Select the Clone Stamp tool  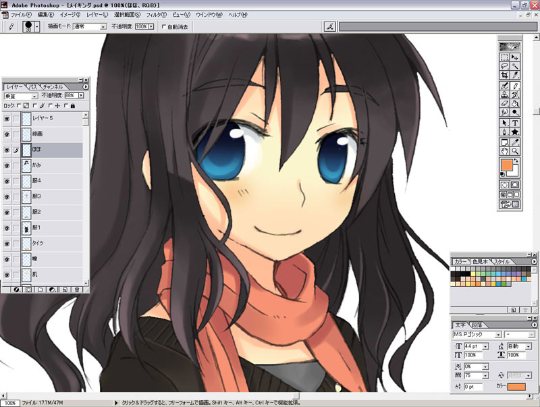[x=504, y=94]
